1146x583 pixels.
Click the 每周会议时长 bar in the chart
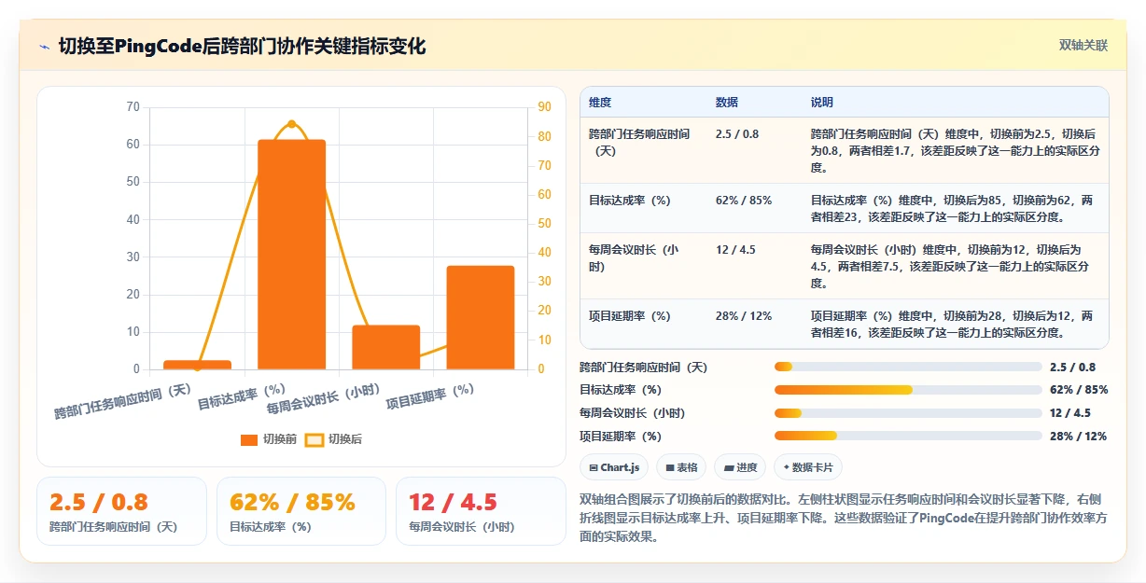(385, 347)
